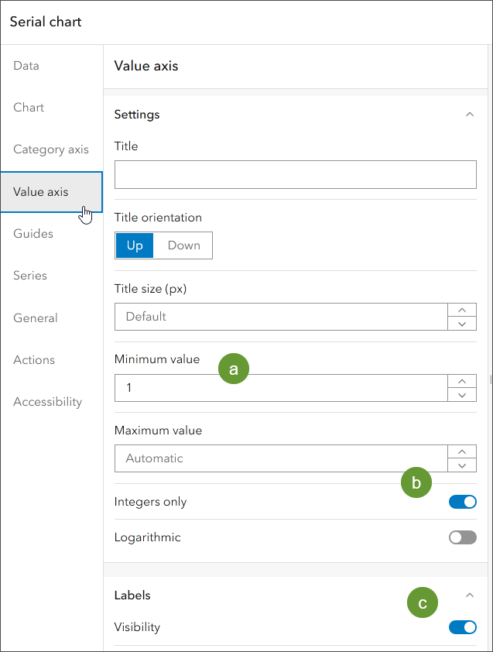Click the Maximum value input field

(x=280, y=458)
